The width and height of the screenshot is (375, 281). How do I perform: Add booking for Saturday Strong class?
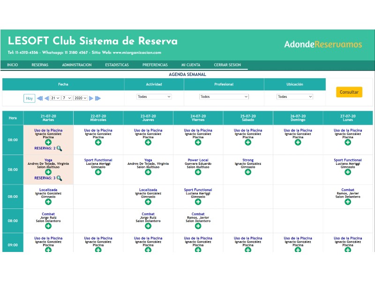[248, 172]
